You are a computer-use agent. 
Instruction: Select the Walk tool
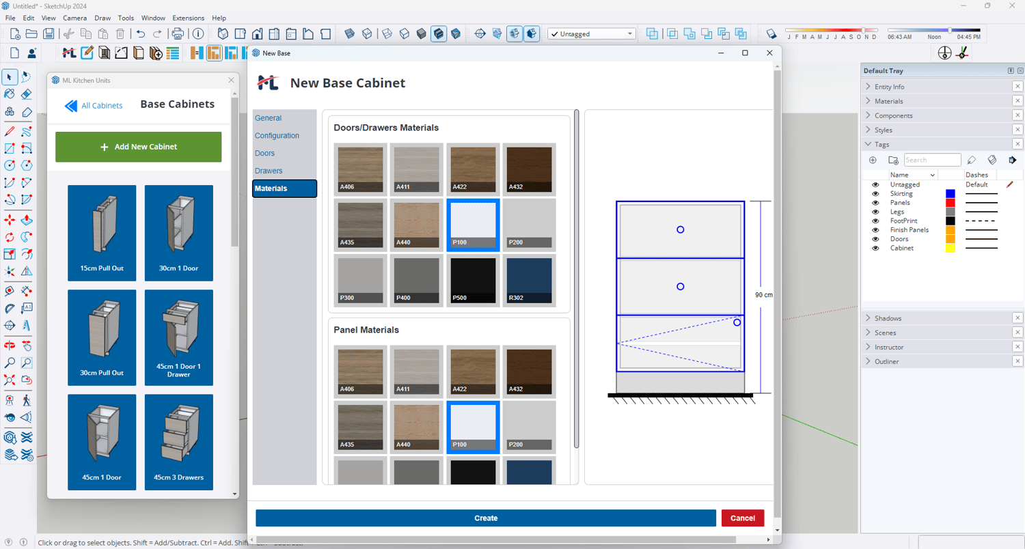pos(27,399)
